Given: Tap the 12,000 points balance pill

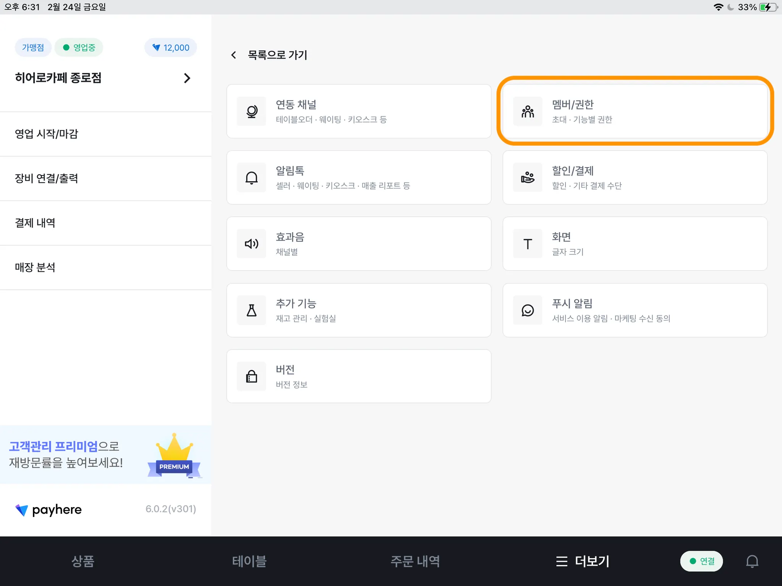Looking at the screenshot, I should pos(170,47).
